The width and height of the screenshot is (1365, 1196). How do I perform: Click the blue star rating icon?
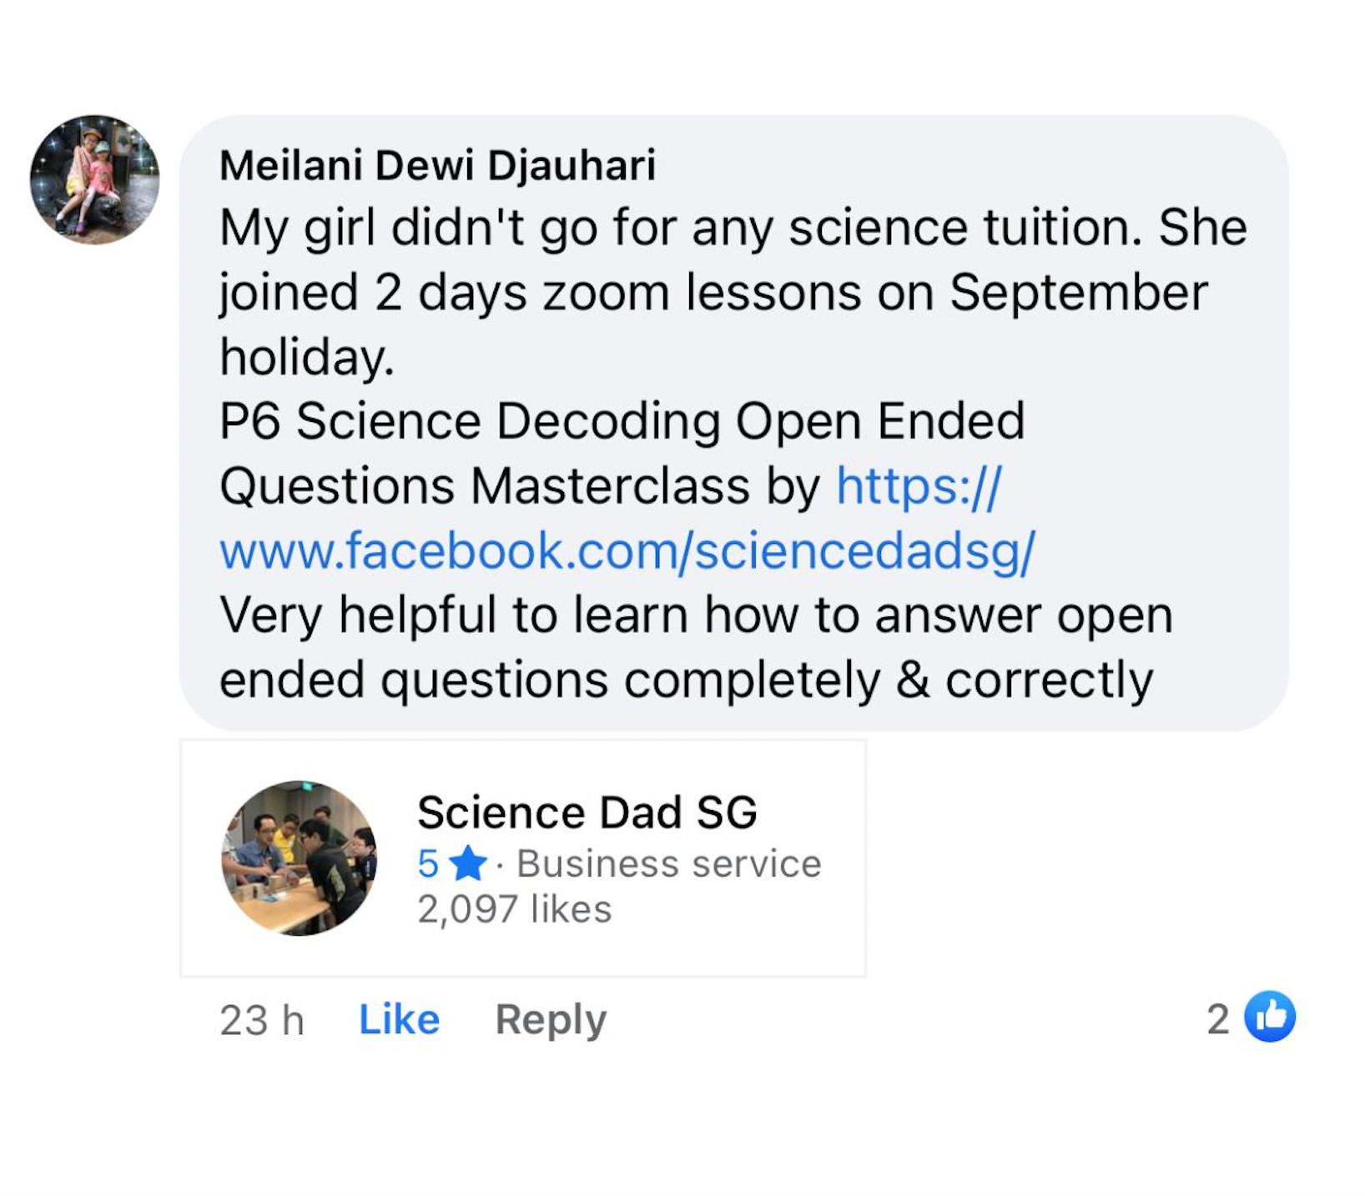pos(468,863)
